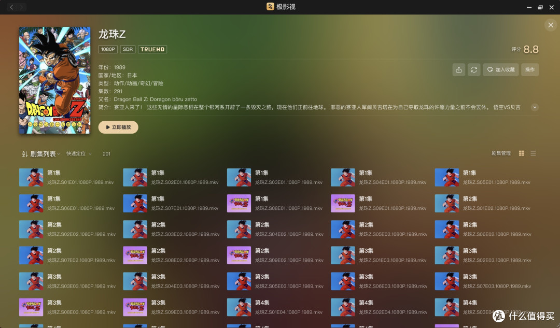This screenshot has height=328, width=560.
Task: Select file 龙珠Z.S02E03.1080P.1989.mkv
Action: point(497,260)
